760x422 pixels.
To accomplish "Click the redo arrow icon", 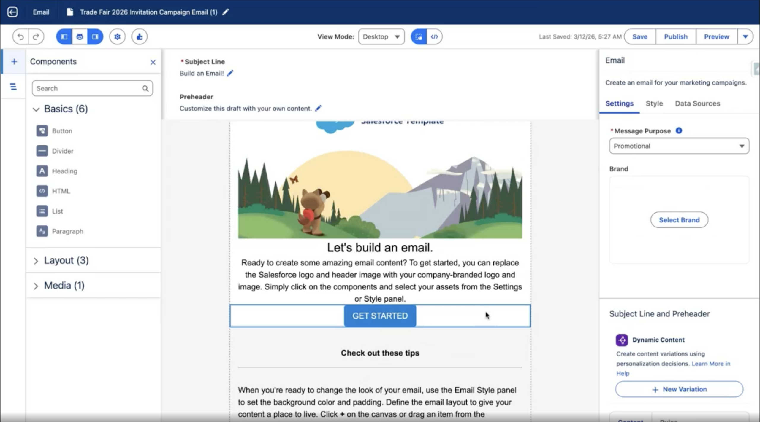I will click(x=36, y=37).
